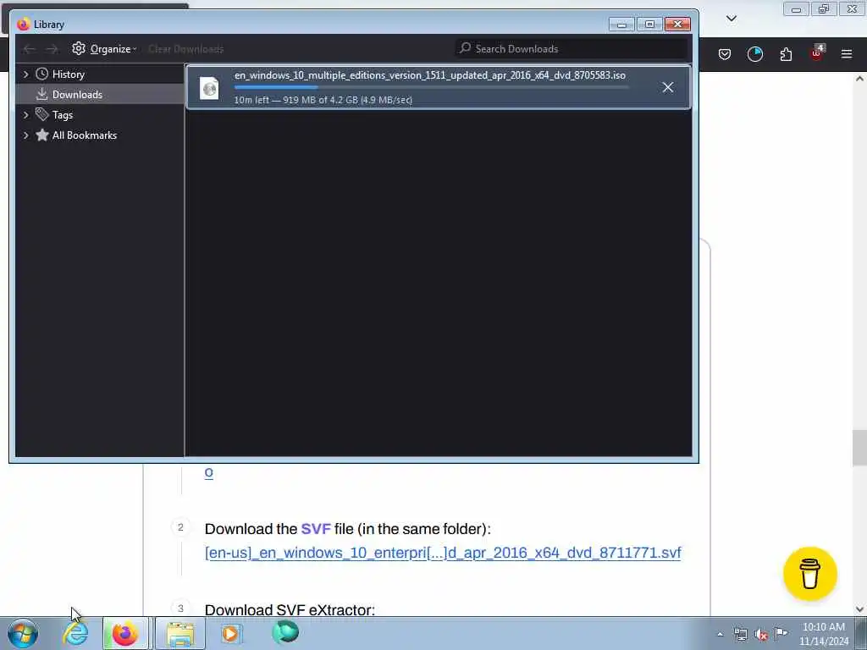The width and height of the screenshot is (867, 650).
Task: Click the link ending in 'o' above step 2
Action: point(208,472)
